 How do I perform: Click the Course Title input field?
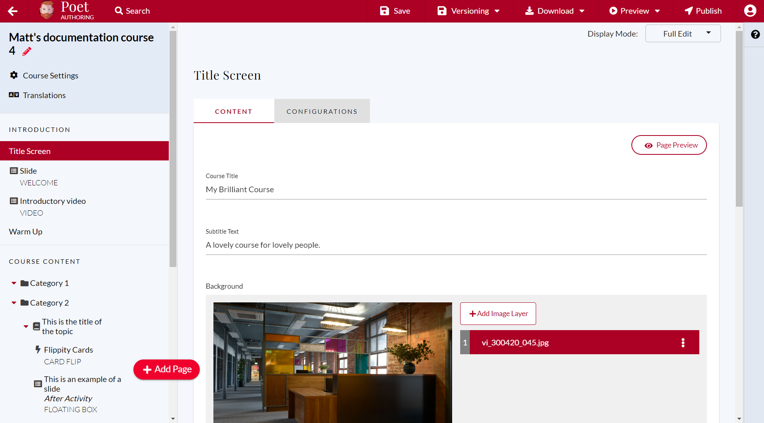pyautogui.click(x=456, y=190)
